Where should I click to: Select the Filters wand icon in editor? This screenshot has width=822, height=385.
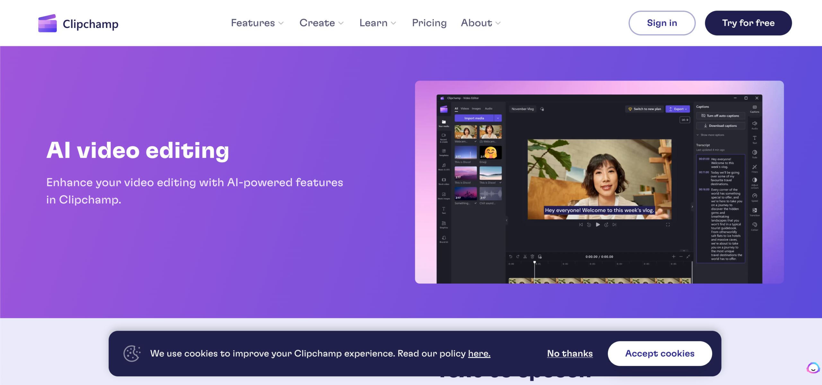755,168
